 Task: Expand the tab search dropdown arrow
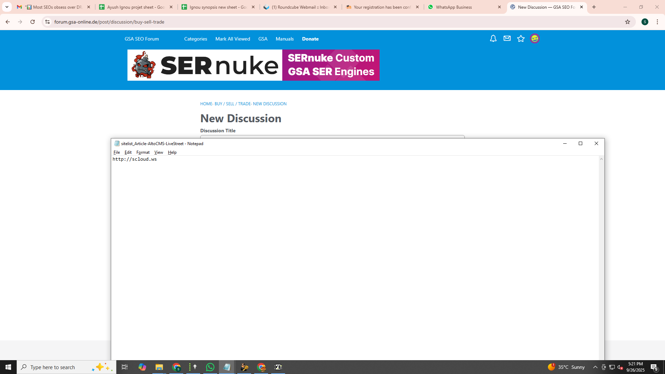point(7,7)
